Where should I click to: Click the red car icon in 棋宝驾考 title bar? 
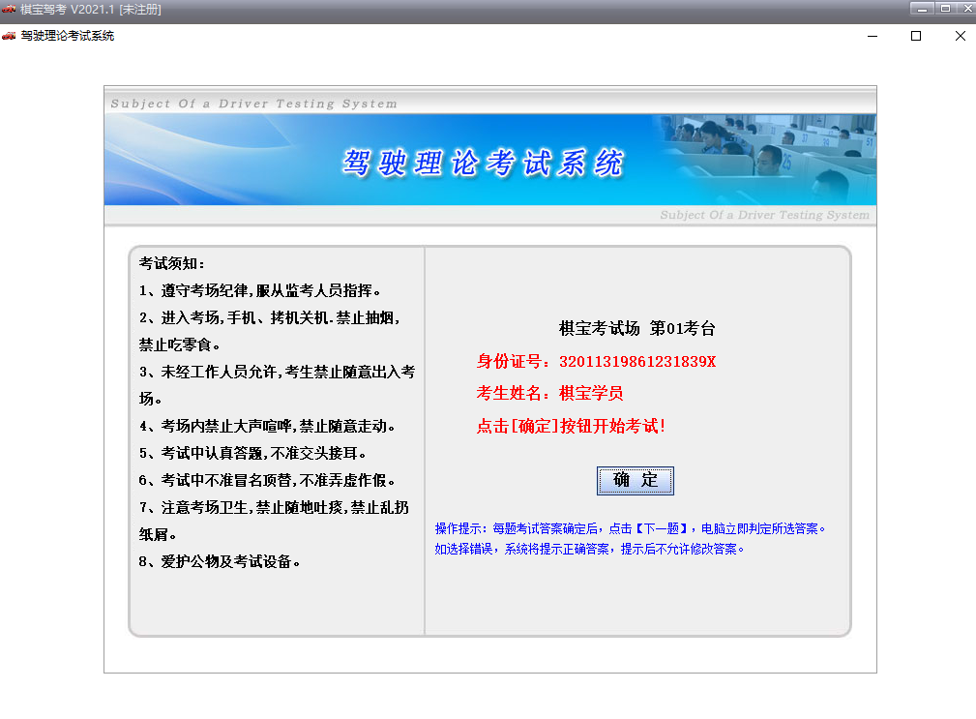pos(9,10)
